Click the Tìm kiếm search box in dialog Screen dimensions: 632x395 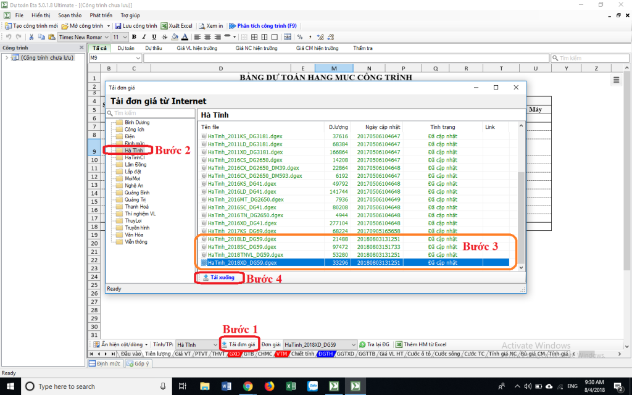(151, 114)
